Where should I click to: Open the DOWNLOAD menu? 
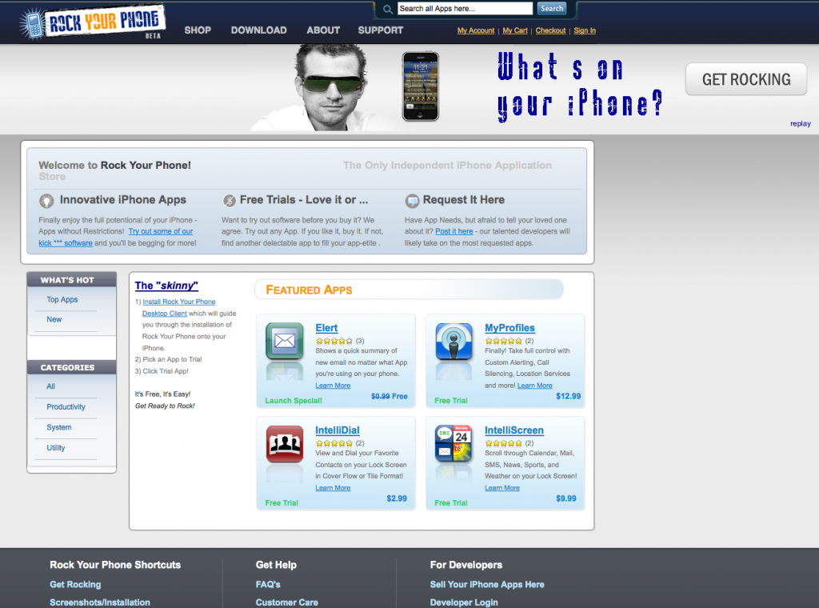pyautogui.click(x=258, y=30)
